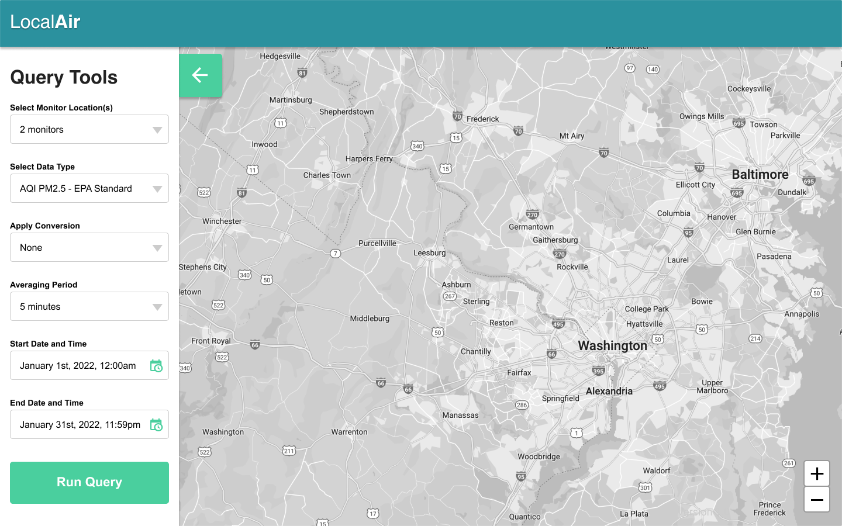Viewport: 842px width, 526px height.
Task: Select the Reston map label
Action: 502,323
